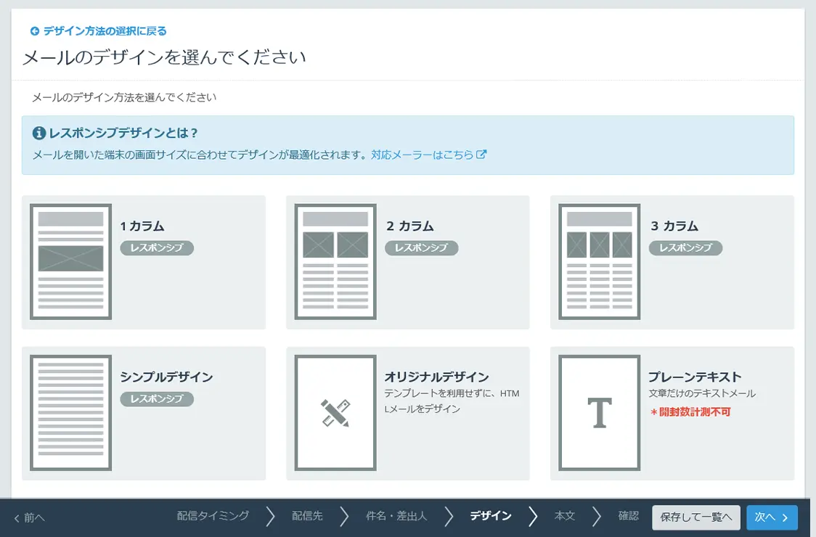The image size is (816, 537).
Task: Click the プレーンテキスト title text
Action: pos(695,377)
